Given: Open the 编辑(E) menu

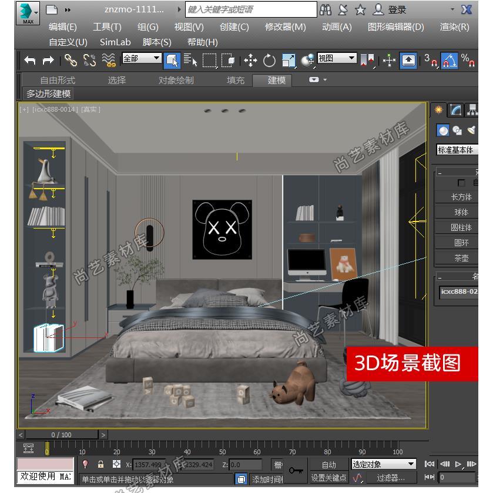Looking at the screenshot, I should point(62,27).
